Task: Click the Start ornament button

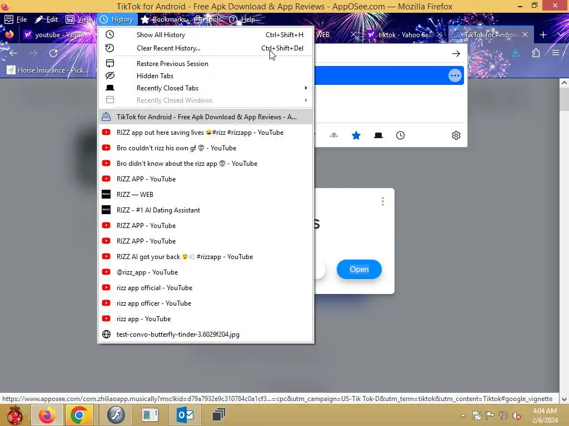Action: click(x=14, y=415)
